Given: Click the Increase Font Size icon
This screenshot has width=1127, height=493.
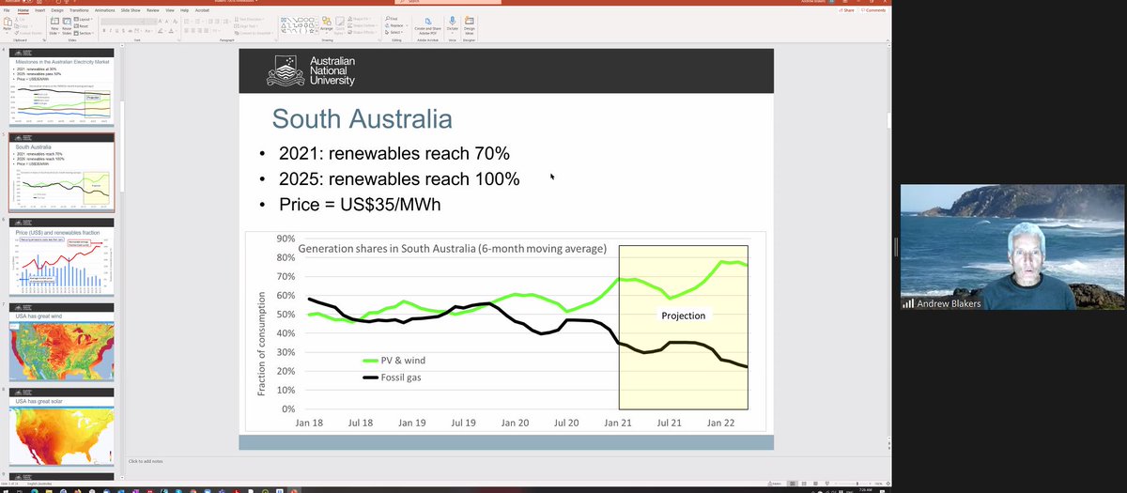Looking at the screenshot, I should 160,22.
